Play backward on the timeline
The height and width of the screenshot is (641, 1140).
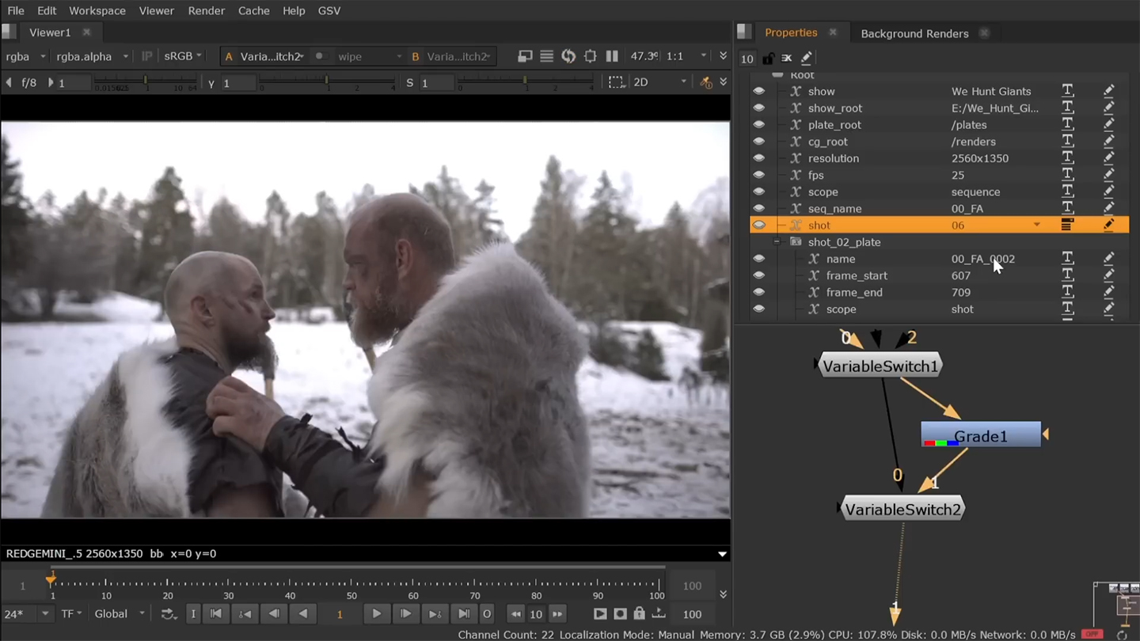[303, 614]
